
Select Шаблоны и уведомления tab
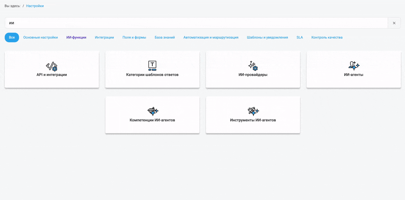pyautogui.click(x=267, y=37)
